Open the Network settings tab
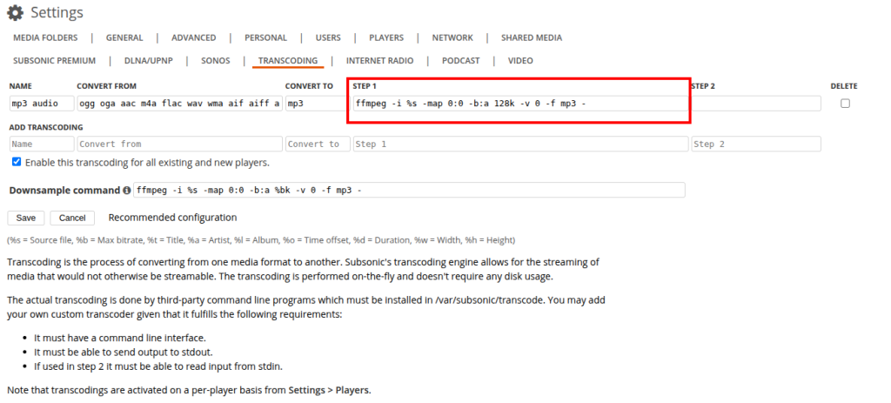The height and width of the screenshot is (403, 891). coord(452,37)
